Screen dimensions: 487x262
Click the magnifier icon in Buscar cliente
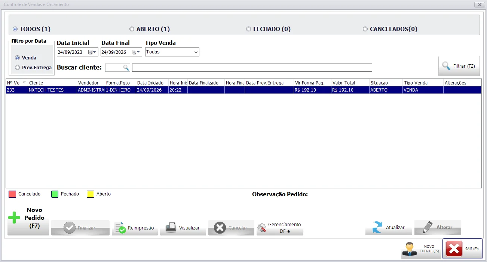pos(126,68)
